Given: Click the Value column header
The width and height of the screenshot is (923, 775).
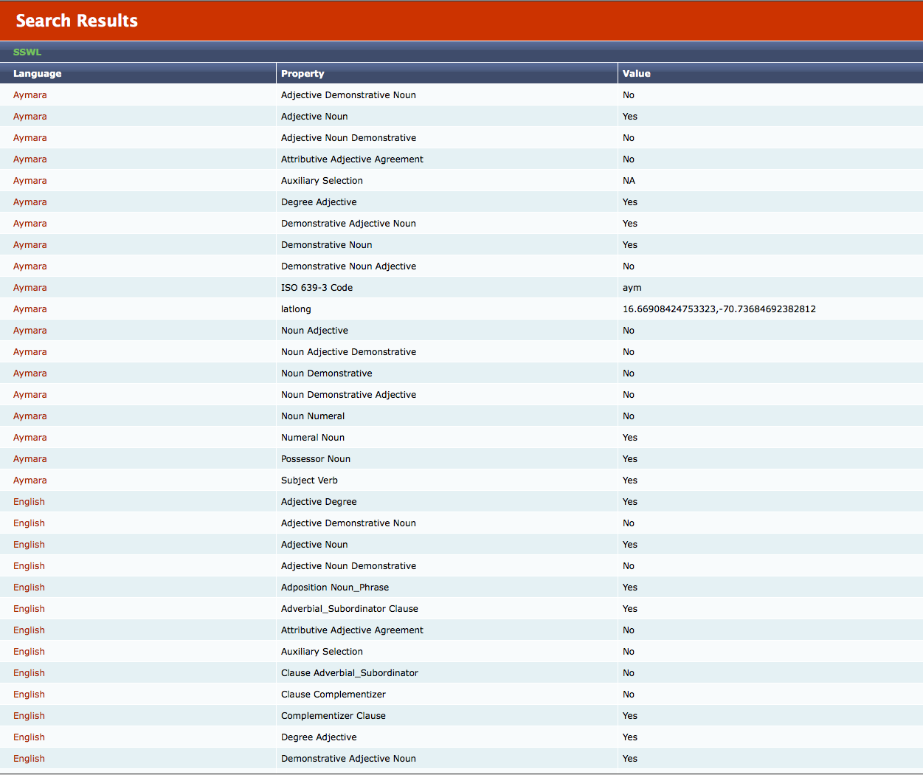Looking at the screenshot, I should click(636, 74).
